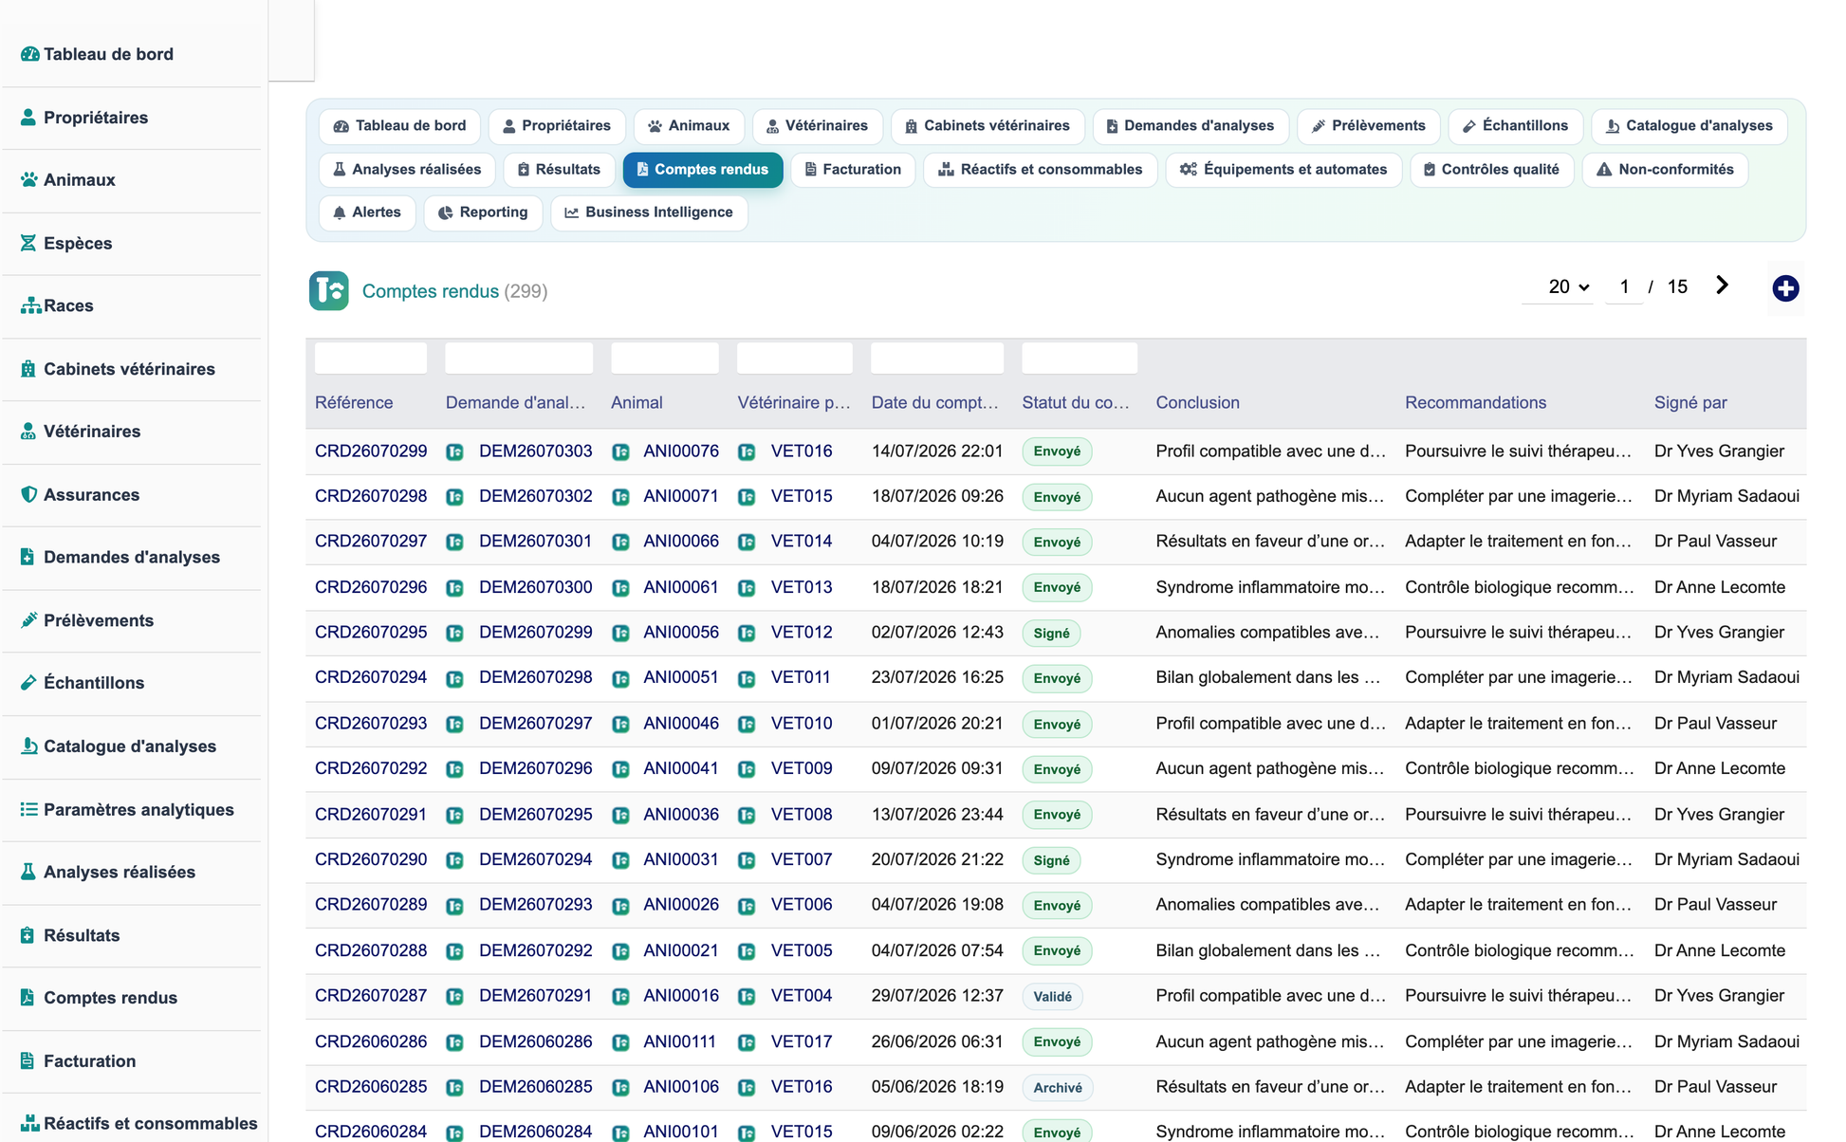Open veterinarian link VET013
This screenshot has height=1142, width=1846.
coord(802,587)
